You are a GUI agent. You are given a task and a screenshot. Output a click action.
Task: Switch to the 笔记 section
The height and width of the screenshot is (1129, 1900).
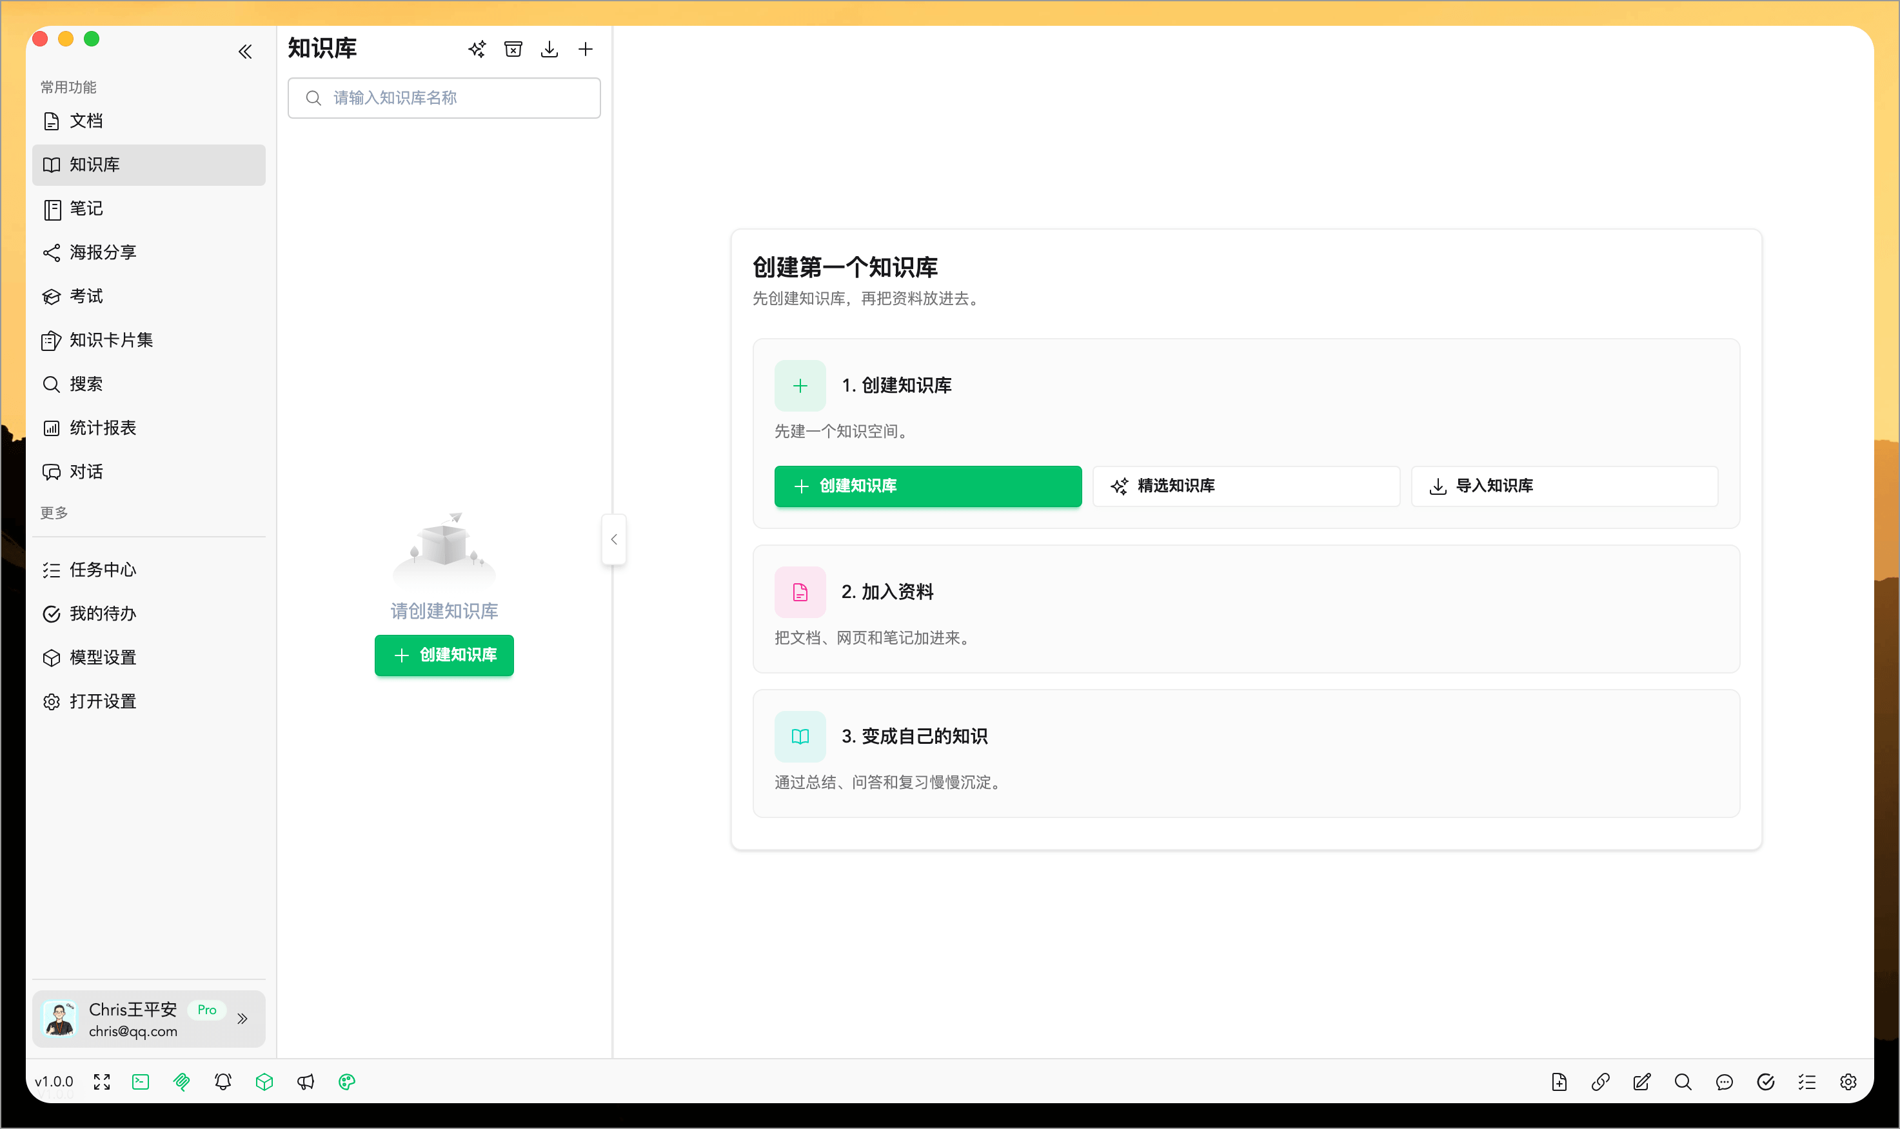pos(86,208)
